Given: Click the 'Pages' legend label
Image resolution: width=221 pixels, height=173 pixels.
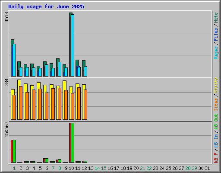Looking at the screenshot, I should pos(216,53).
